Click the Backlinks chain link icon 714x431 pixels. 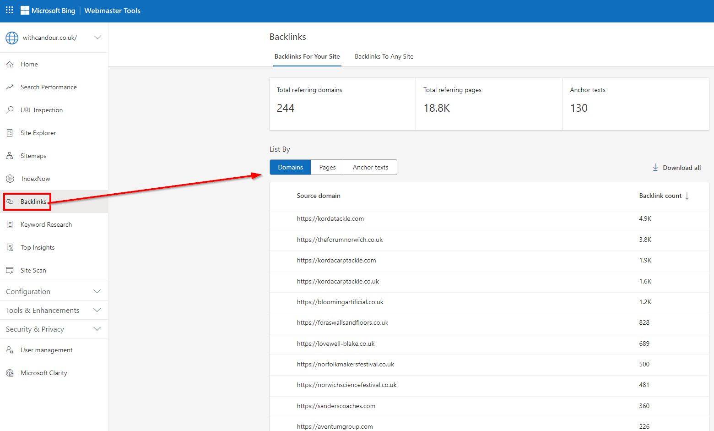coord(10,202)
